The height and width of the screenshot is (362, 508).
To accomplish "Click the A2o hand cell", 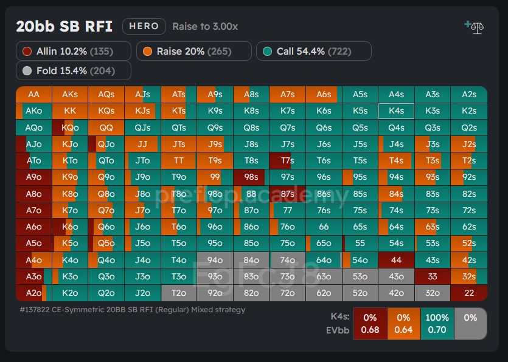I will [33, 293].
